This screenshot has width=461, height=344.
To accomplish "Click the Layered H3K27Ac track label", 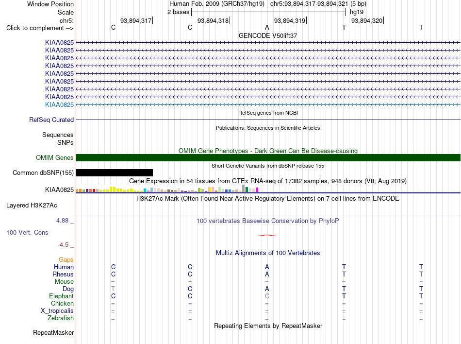I will (x=32, y=206).
